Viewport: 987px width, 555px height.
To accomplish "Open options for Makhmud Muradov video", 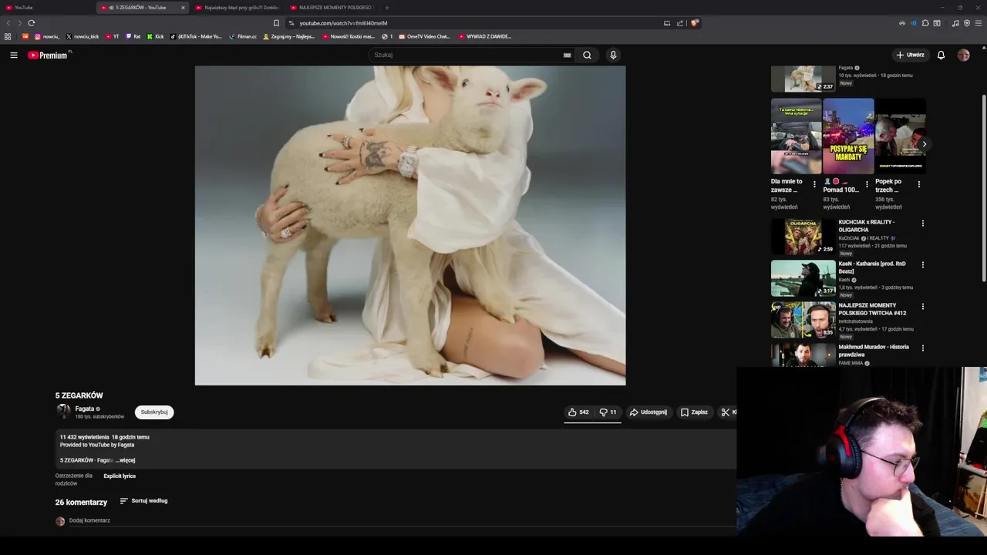I will pos(922,348).
